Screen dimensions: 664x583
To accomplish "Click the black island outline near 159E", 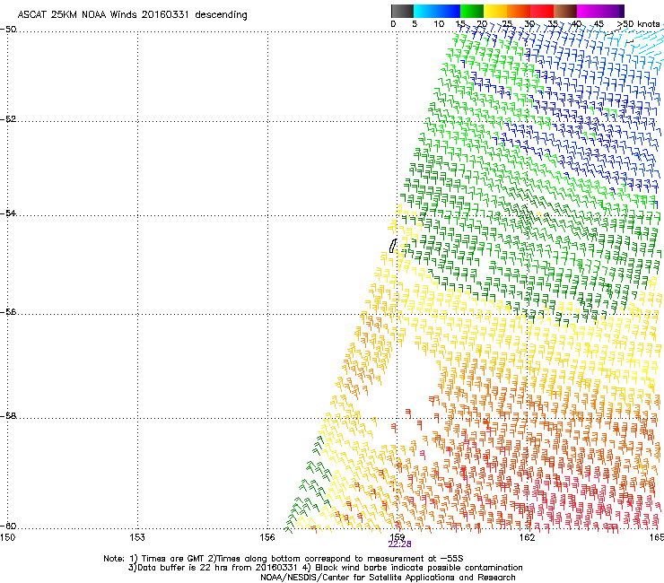I will coord(393,246).
